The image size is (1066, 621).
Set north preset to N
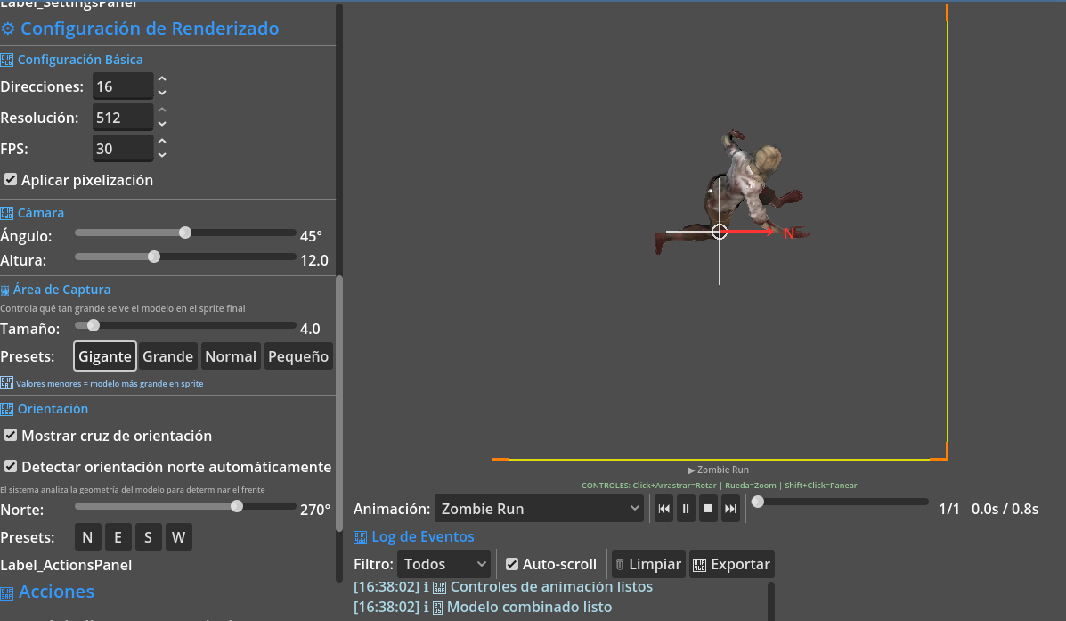click(x=87, y=537)
